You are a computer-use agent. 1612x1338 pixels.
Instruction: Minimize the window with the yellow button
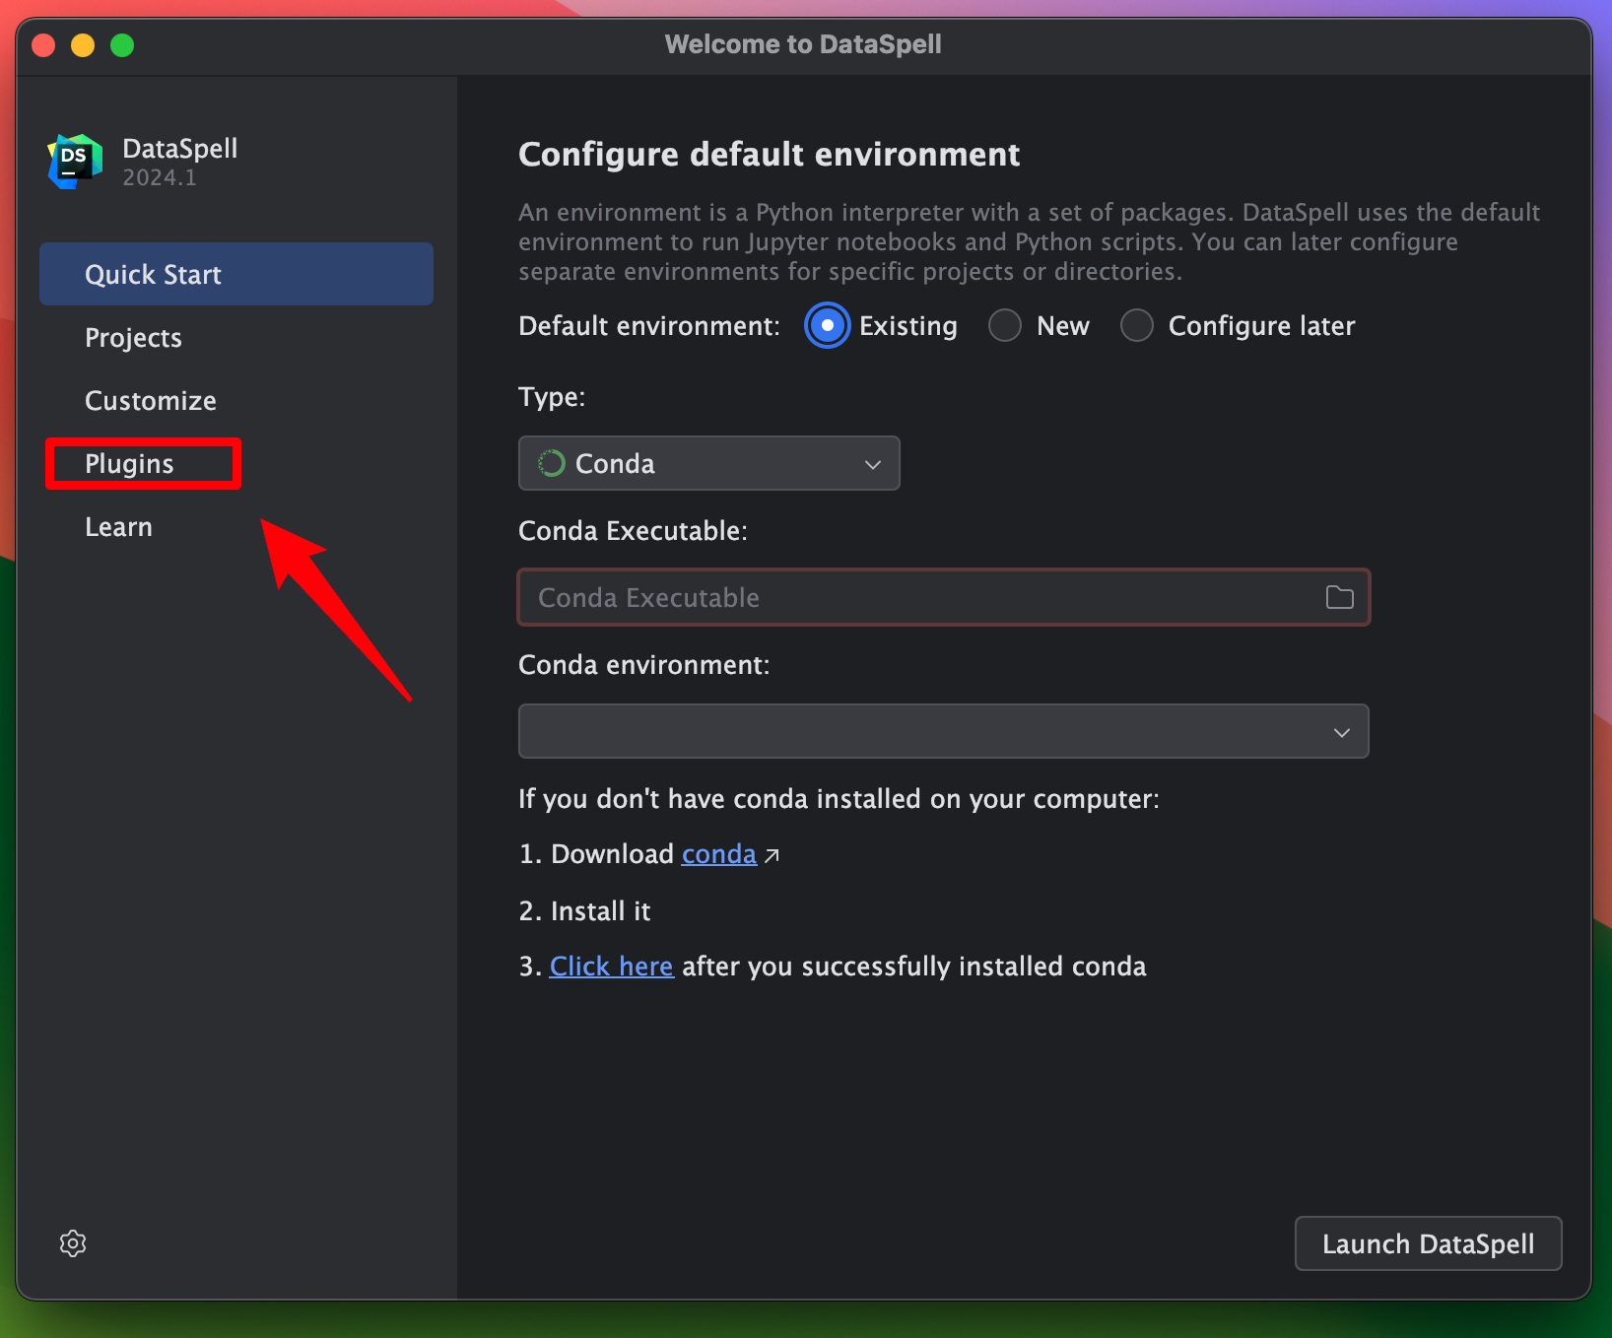(x=83, y=45)
